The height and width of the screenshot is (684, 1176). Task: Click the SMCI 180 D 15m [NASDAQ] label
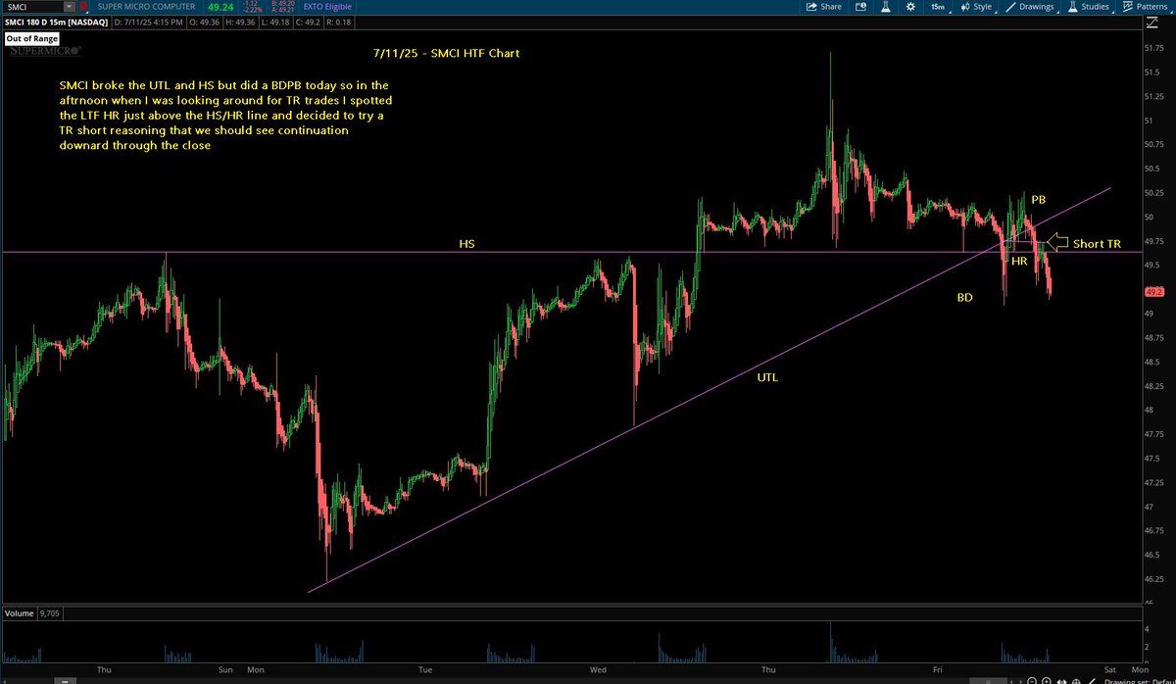[56, 22]
